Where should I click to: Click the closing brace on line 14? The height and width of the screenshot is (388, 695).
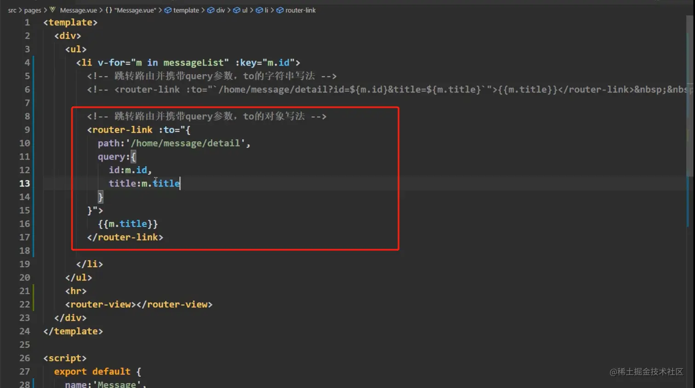pos(101,197)
